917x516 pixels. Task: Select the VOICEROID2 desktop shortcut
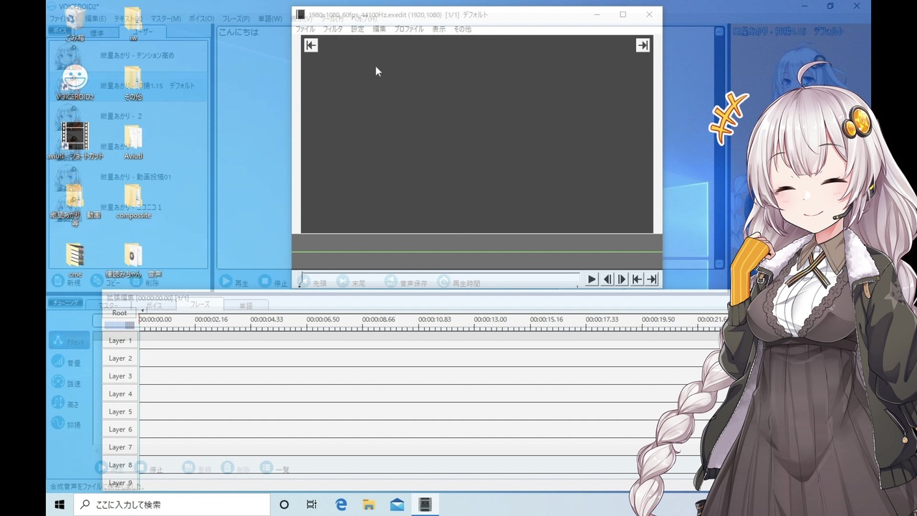pyautogui.click(x=75, y=83)
